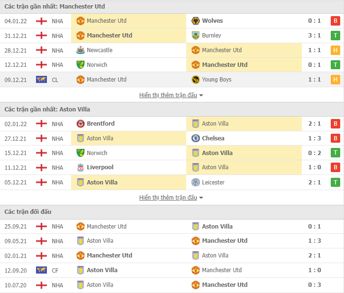This screenshot has width=344, height=293.
Task: Click the Liverpool club crest icon
Action: (x=80, y=167)
